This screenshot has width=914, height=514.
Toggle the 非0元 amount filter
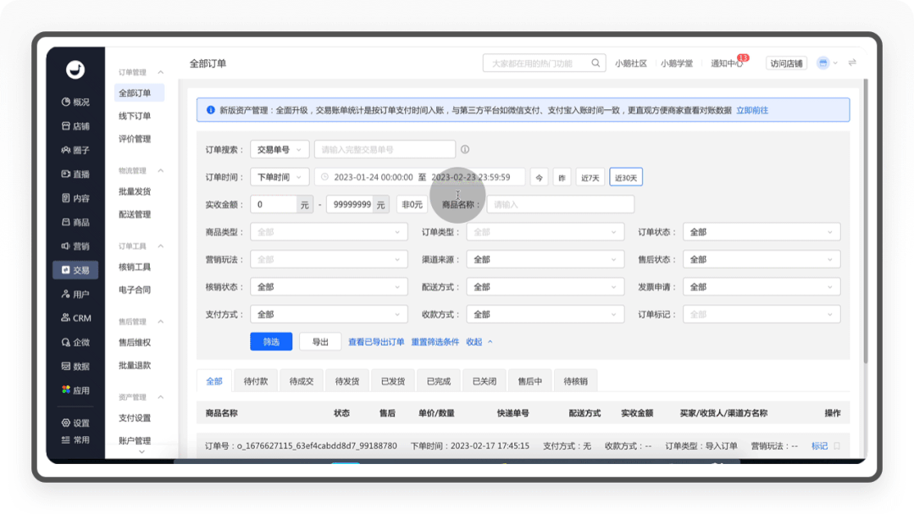412,205
